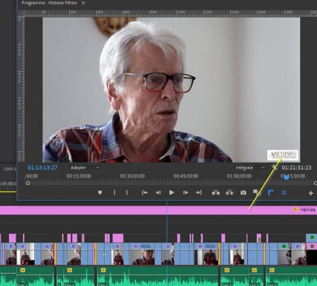Toggle the blue safe margins button
Image resolution: width=317 pixels, height=286 pixels.
click(271, 193)
